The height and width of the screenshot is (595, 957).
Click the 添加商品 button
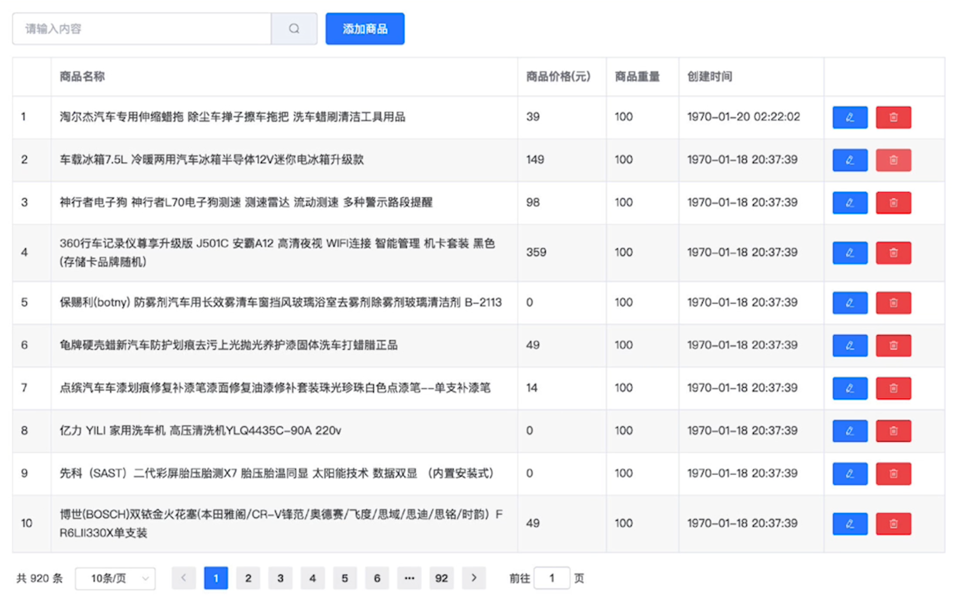click(365, 29)
